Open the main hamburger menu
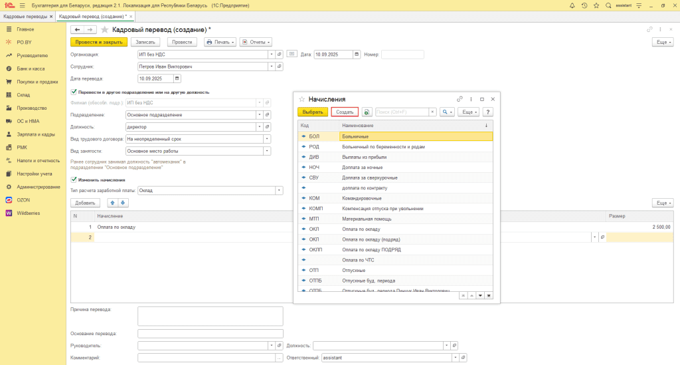 tap(22, 5)
